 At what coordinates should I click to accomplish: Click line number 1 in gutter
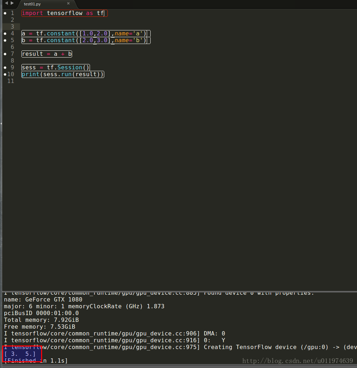(x=12, y=13)
